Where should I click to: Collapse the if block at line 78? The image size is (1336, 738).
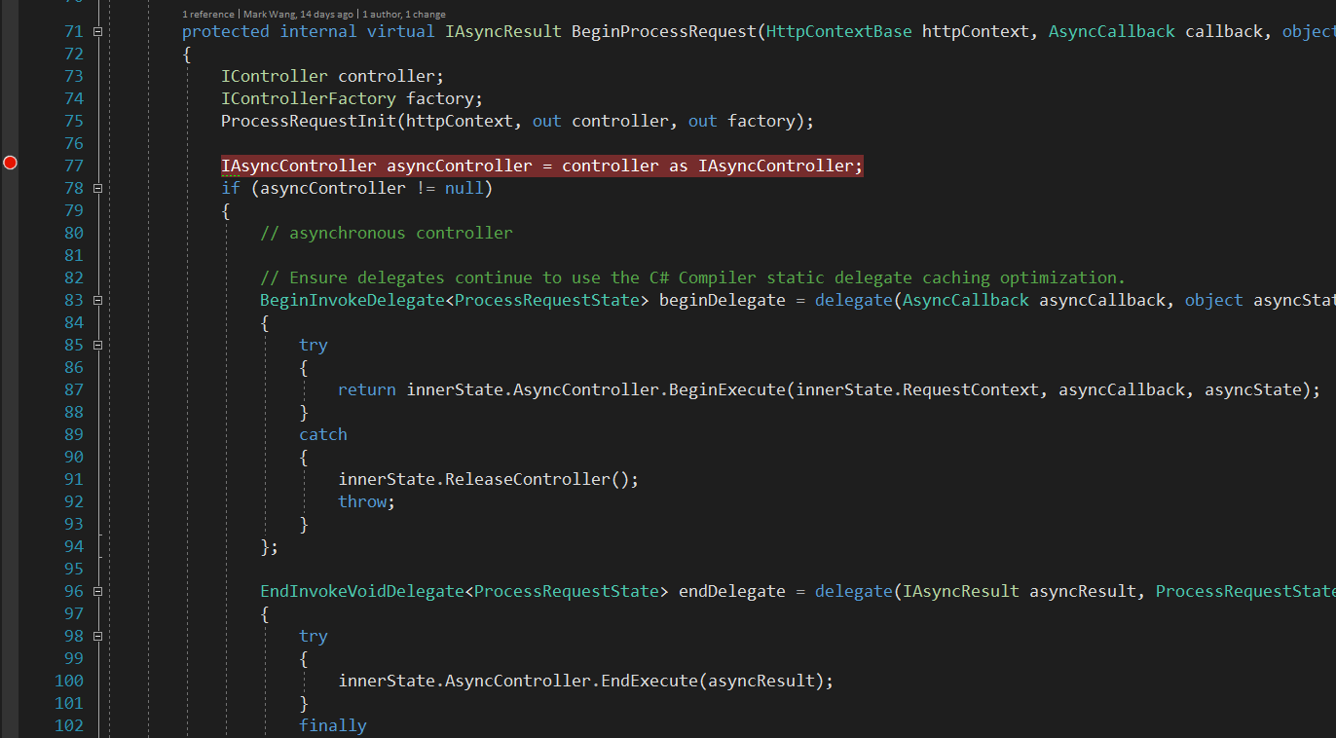click(97, 189)
